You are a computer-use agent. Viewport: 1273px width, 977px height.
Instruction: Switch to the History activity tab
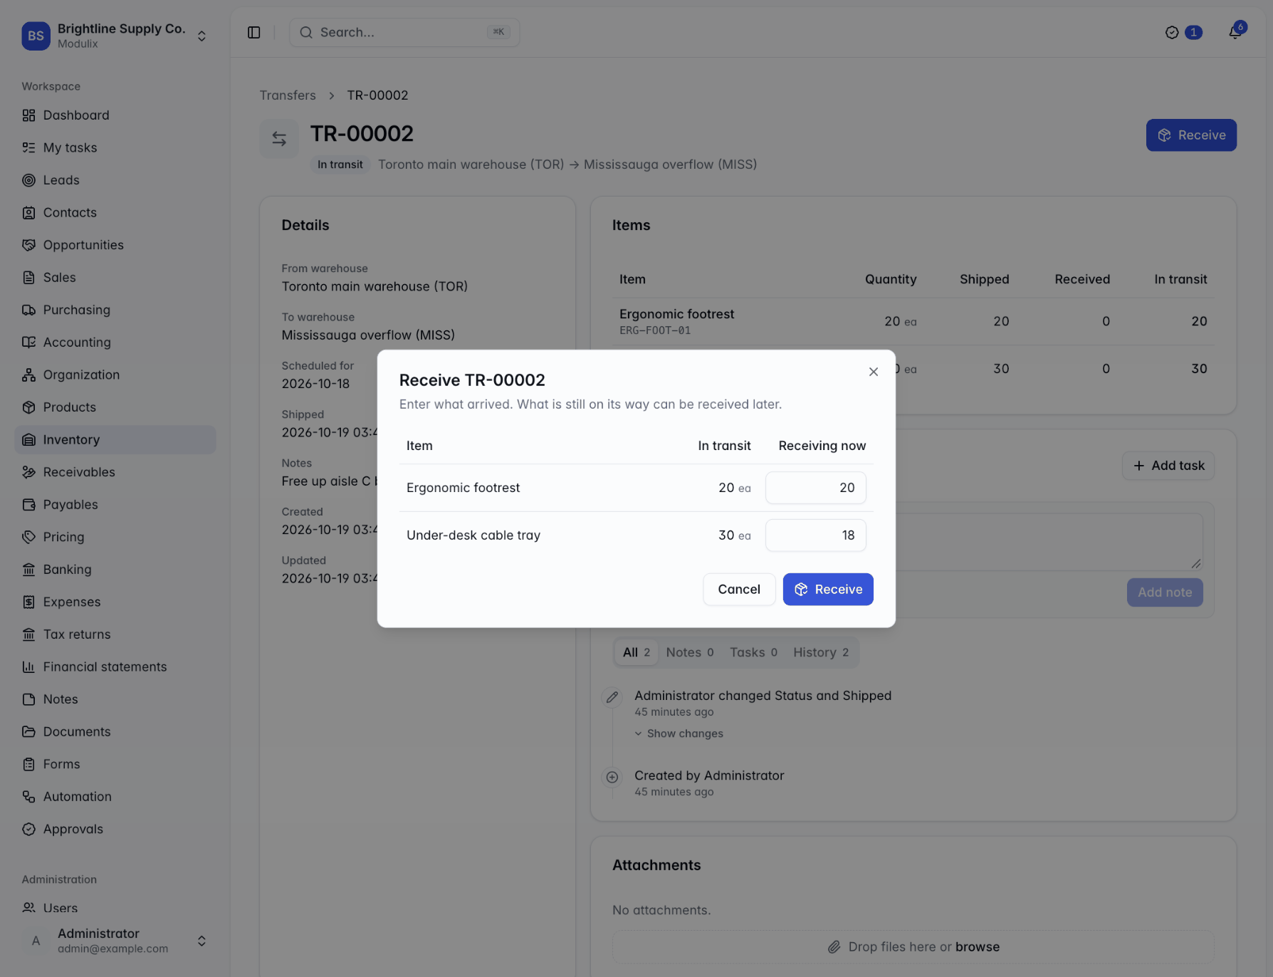pos(821,652)
